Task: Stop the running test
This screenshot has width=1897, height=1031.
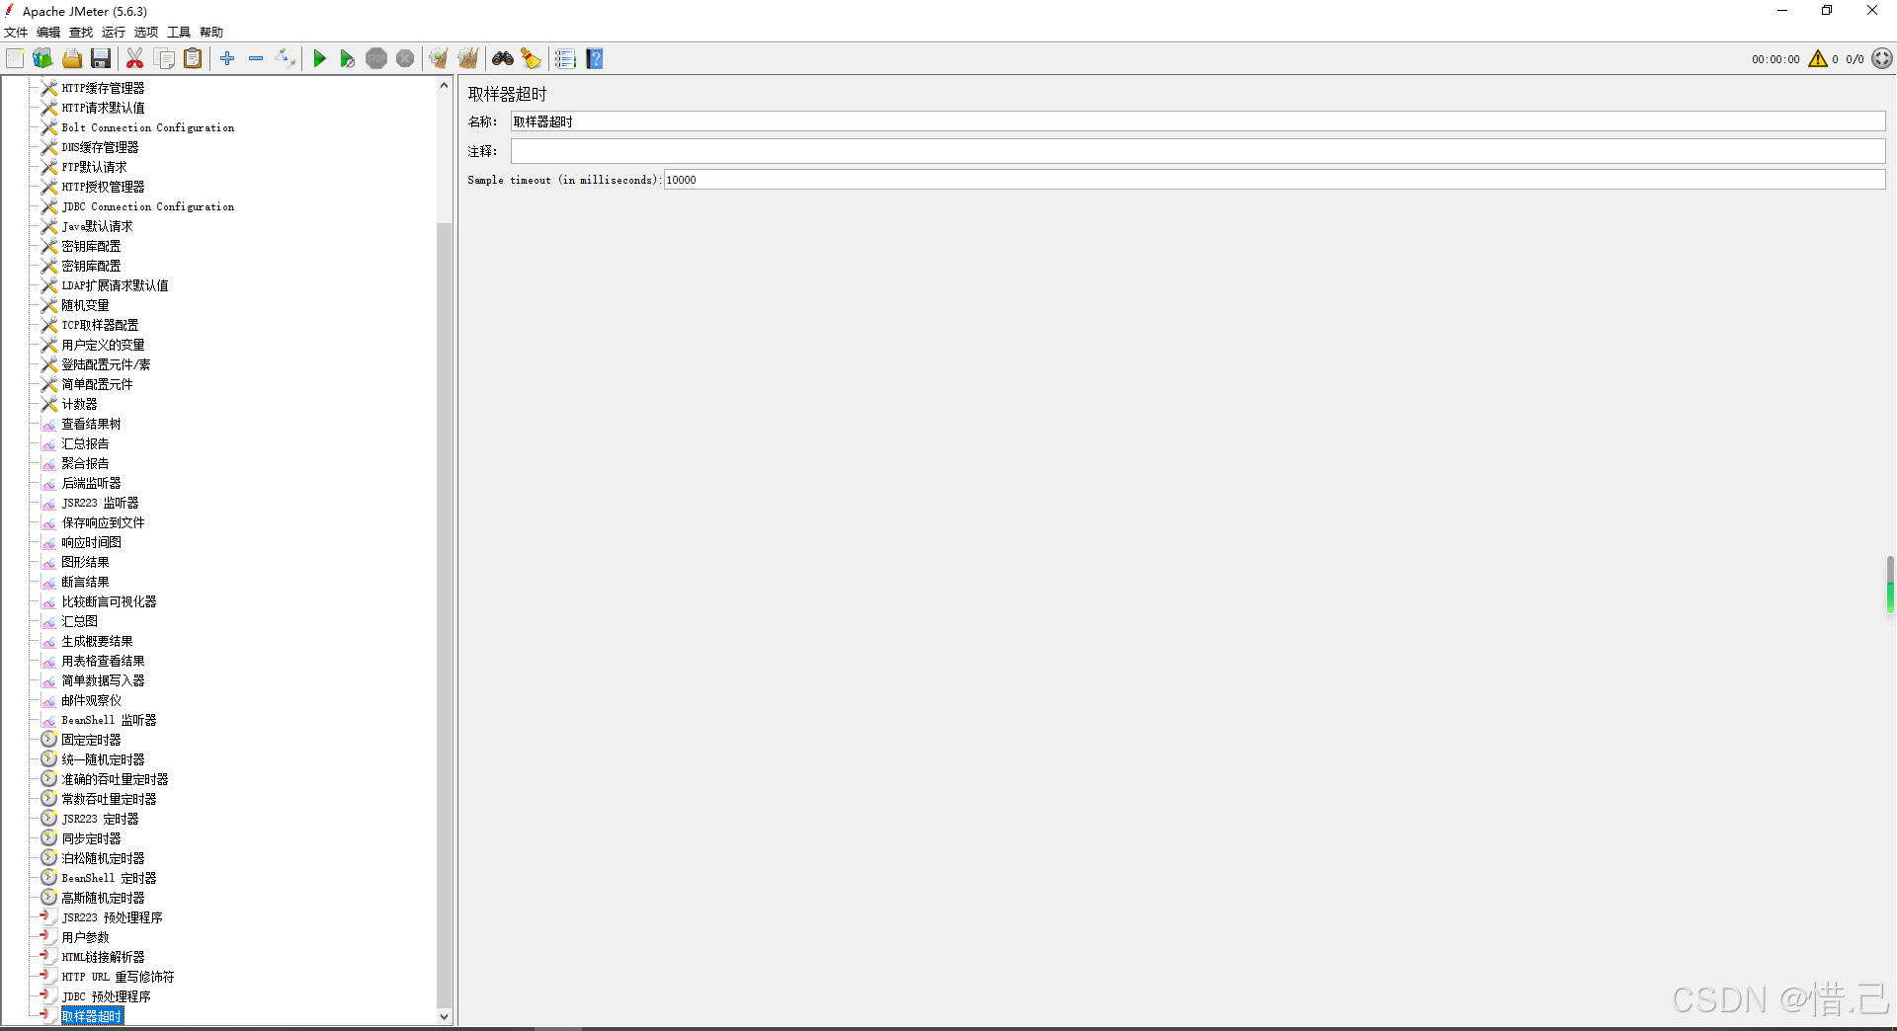Action: point(376,59)
